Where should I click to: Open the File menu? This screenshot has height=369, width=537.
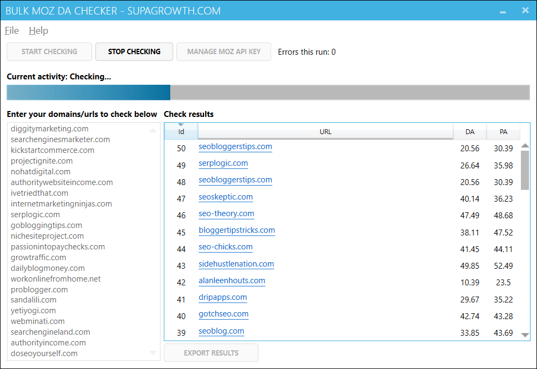[12, 31]
